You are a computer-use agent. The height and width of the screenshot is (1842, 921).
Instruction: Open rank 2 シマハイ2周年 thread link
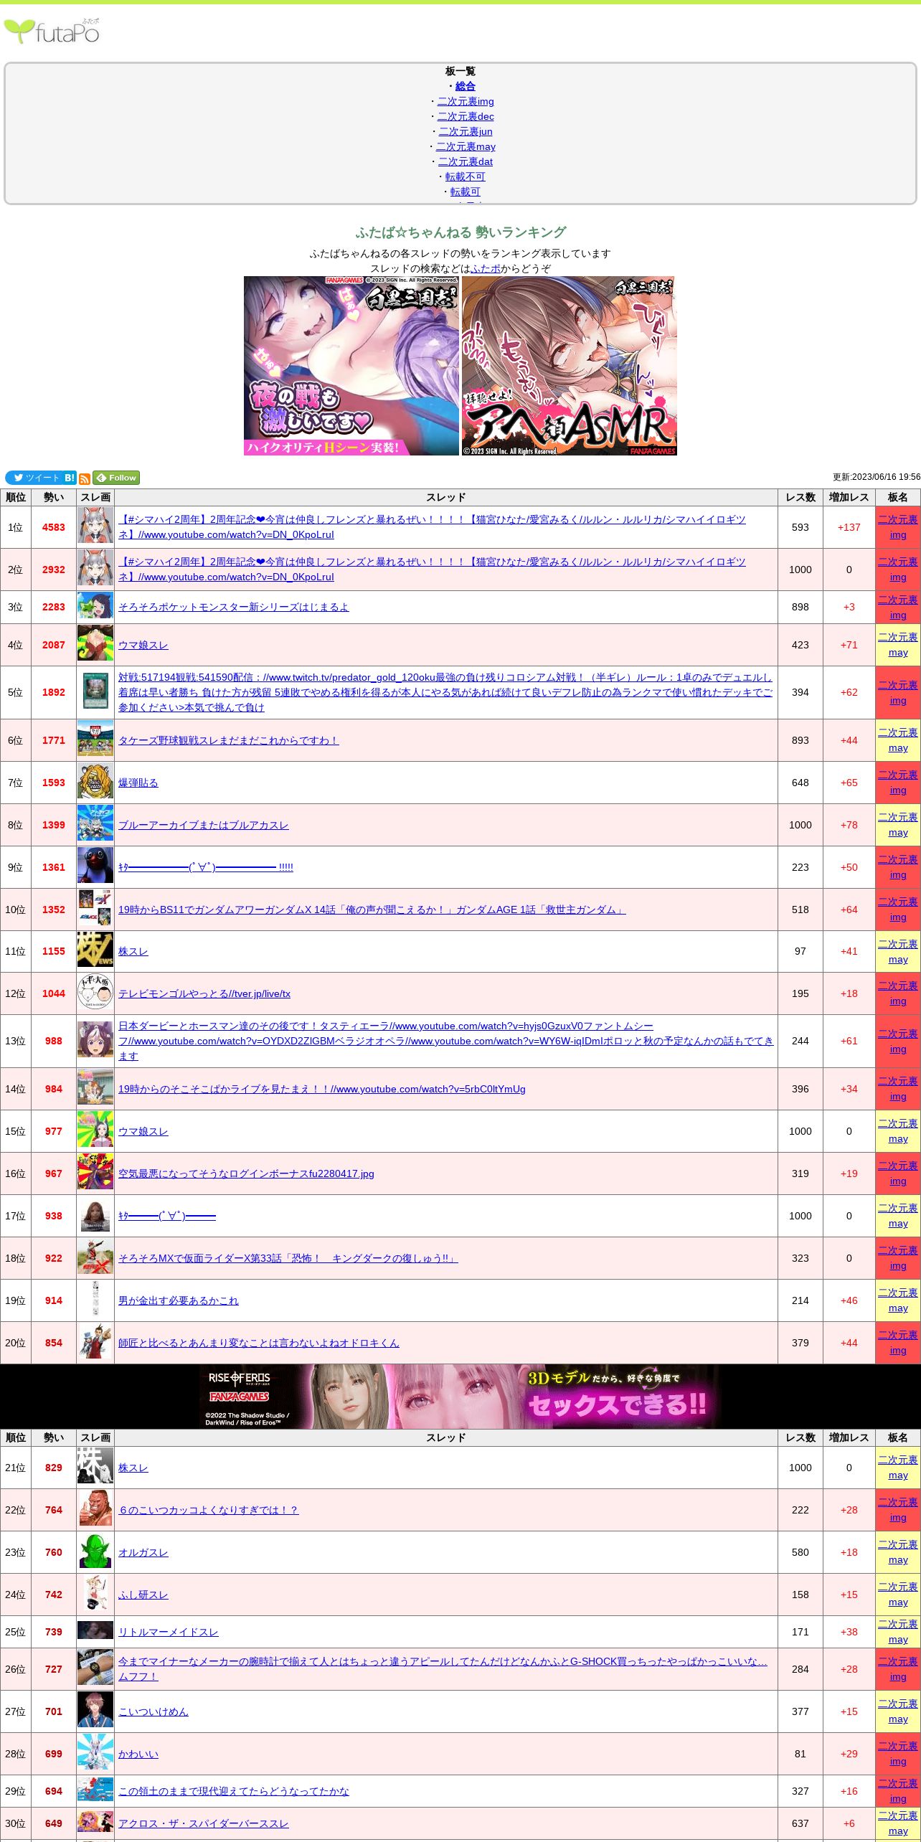pos(432,570)
